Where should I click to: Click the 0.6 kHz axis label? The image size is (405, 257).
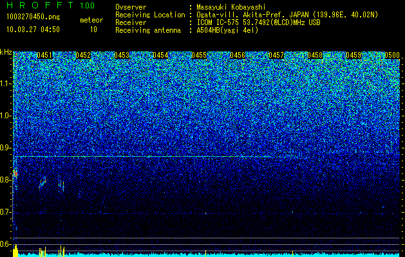click(x=6, y=244)
